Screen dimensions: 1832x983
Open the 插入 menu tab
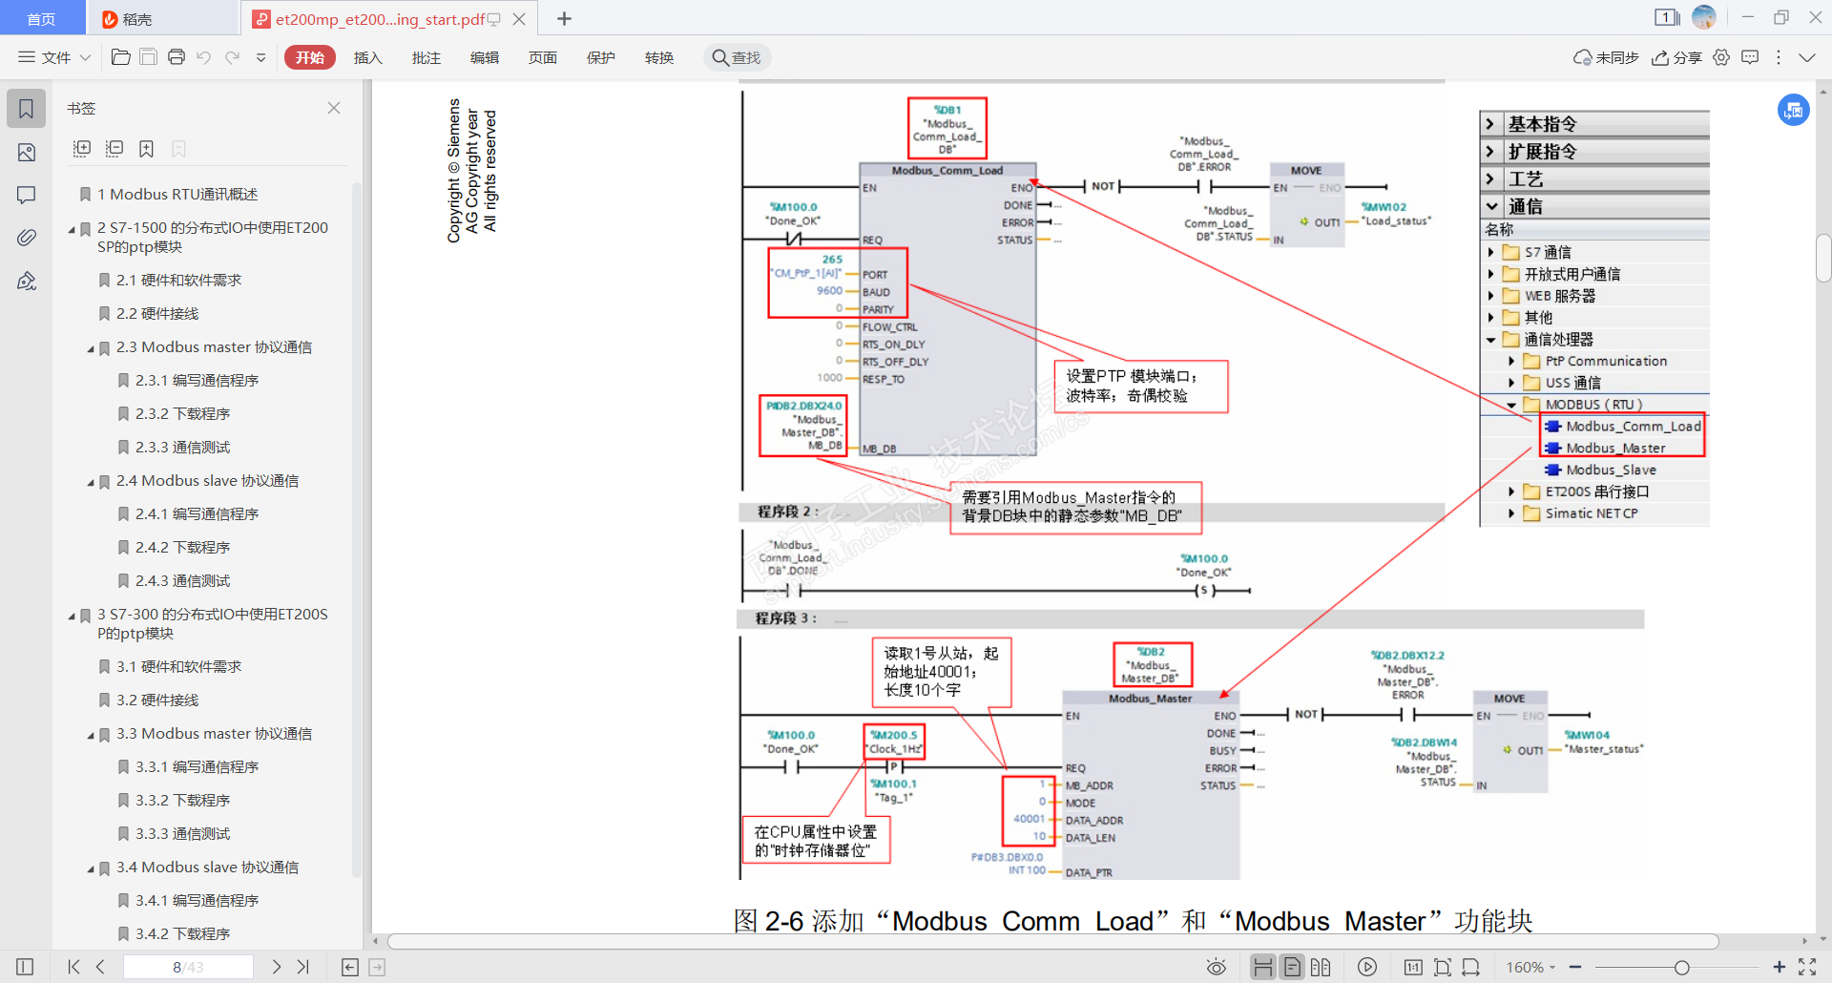(x=367, y=57)
